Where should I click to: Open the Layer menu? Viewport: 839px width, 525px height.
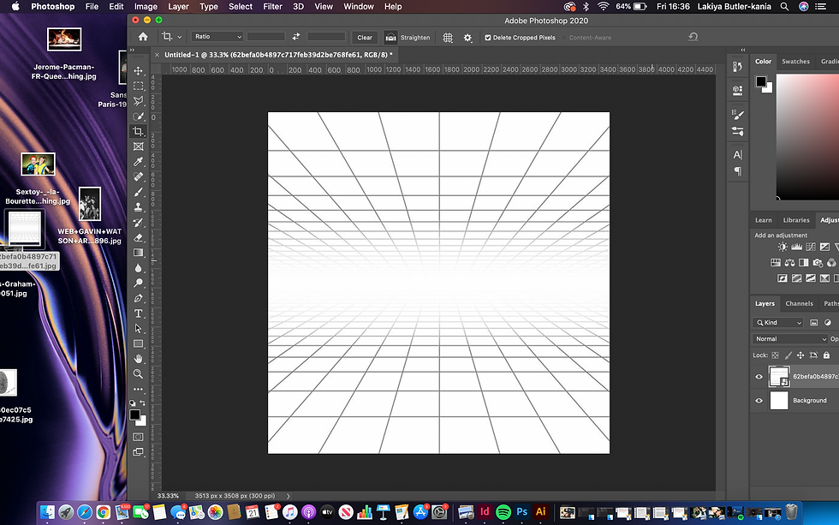178,6
